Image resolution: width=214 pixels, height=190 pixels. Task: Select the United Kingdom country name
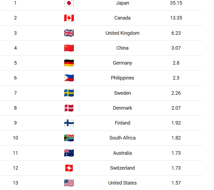(123, 33)
